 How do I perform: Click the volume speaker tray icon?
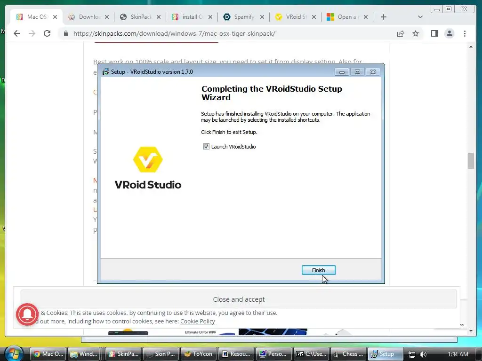(x=423, y=354)
